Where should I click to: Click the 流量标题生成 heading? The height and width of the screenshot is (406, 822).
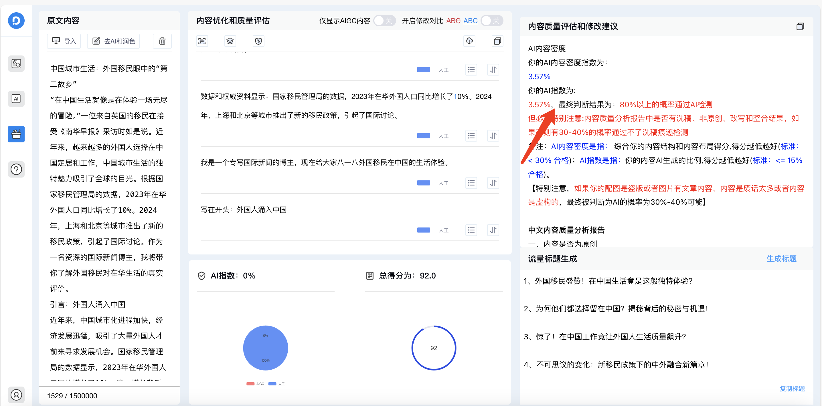553,259
